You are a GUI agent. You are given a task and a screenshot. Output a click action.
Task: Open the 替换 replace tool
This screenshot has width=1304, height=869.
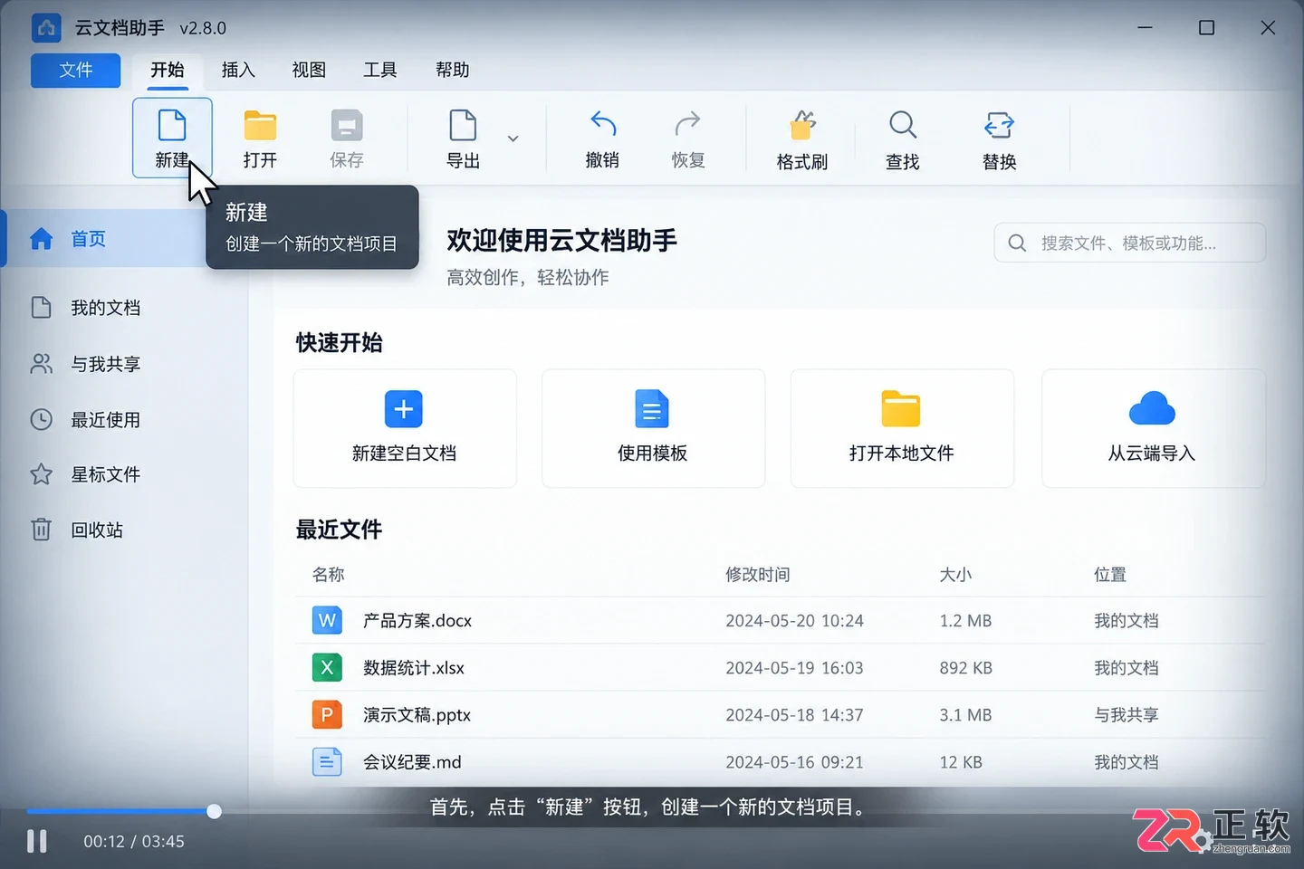(x=1000, y=138)
